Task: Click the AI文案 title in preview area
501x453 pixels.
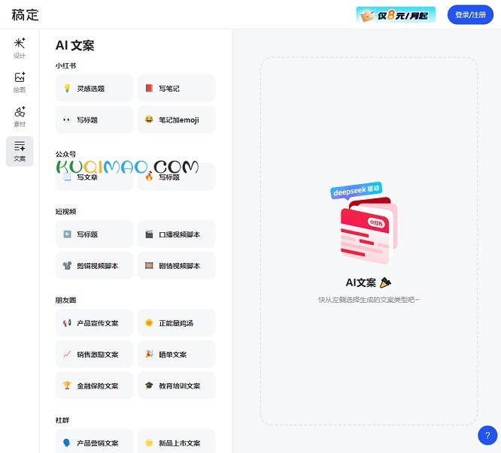Action: [x=361, y=282]
